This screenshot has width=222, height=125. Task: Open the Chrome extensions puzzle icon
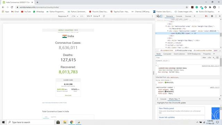210,7
